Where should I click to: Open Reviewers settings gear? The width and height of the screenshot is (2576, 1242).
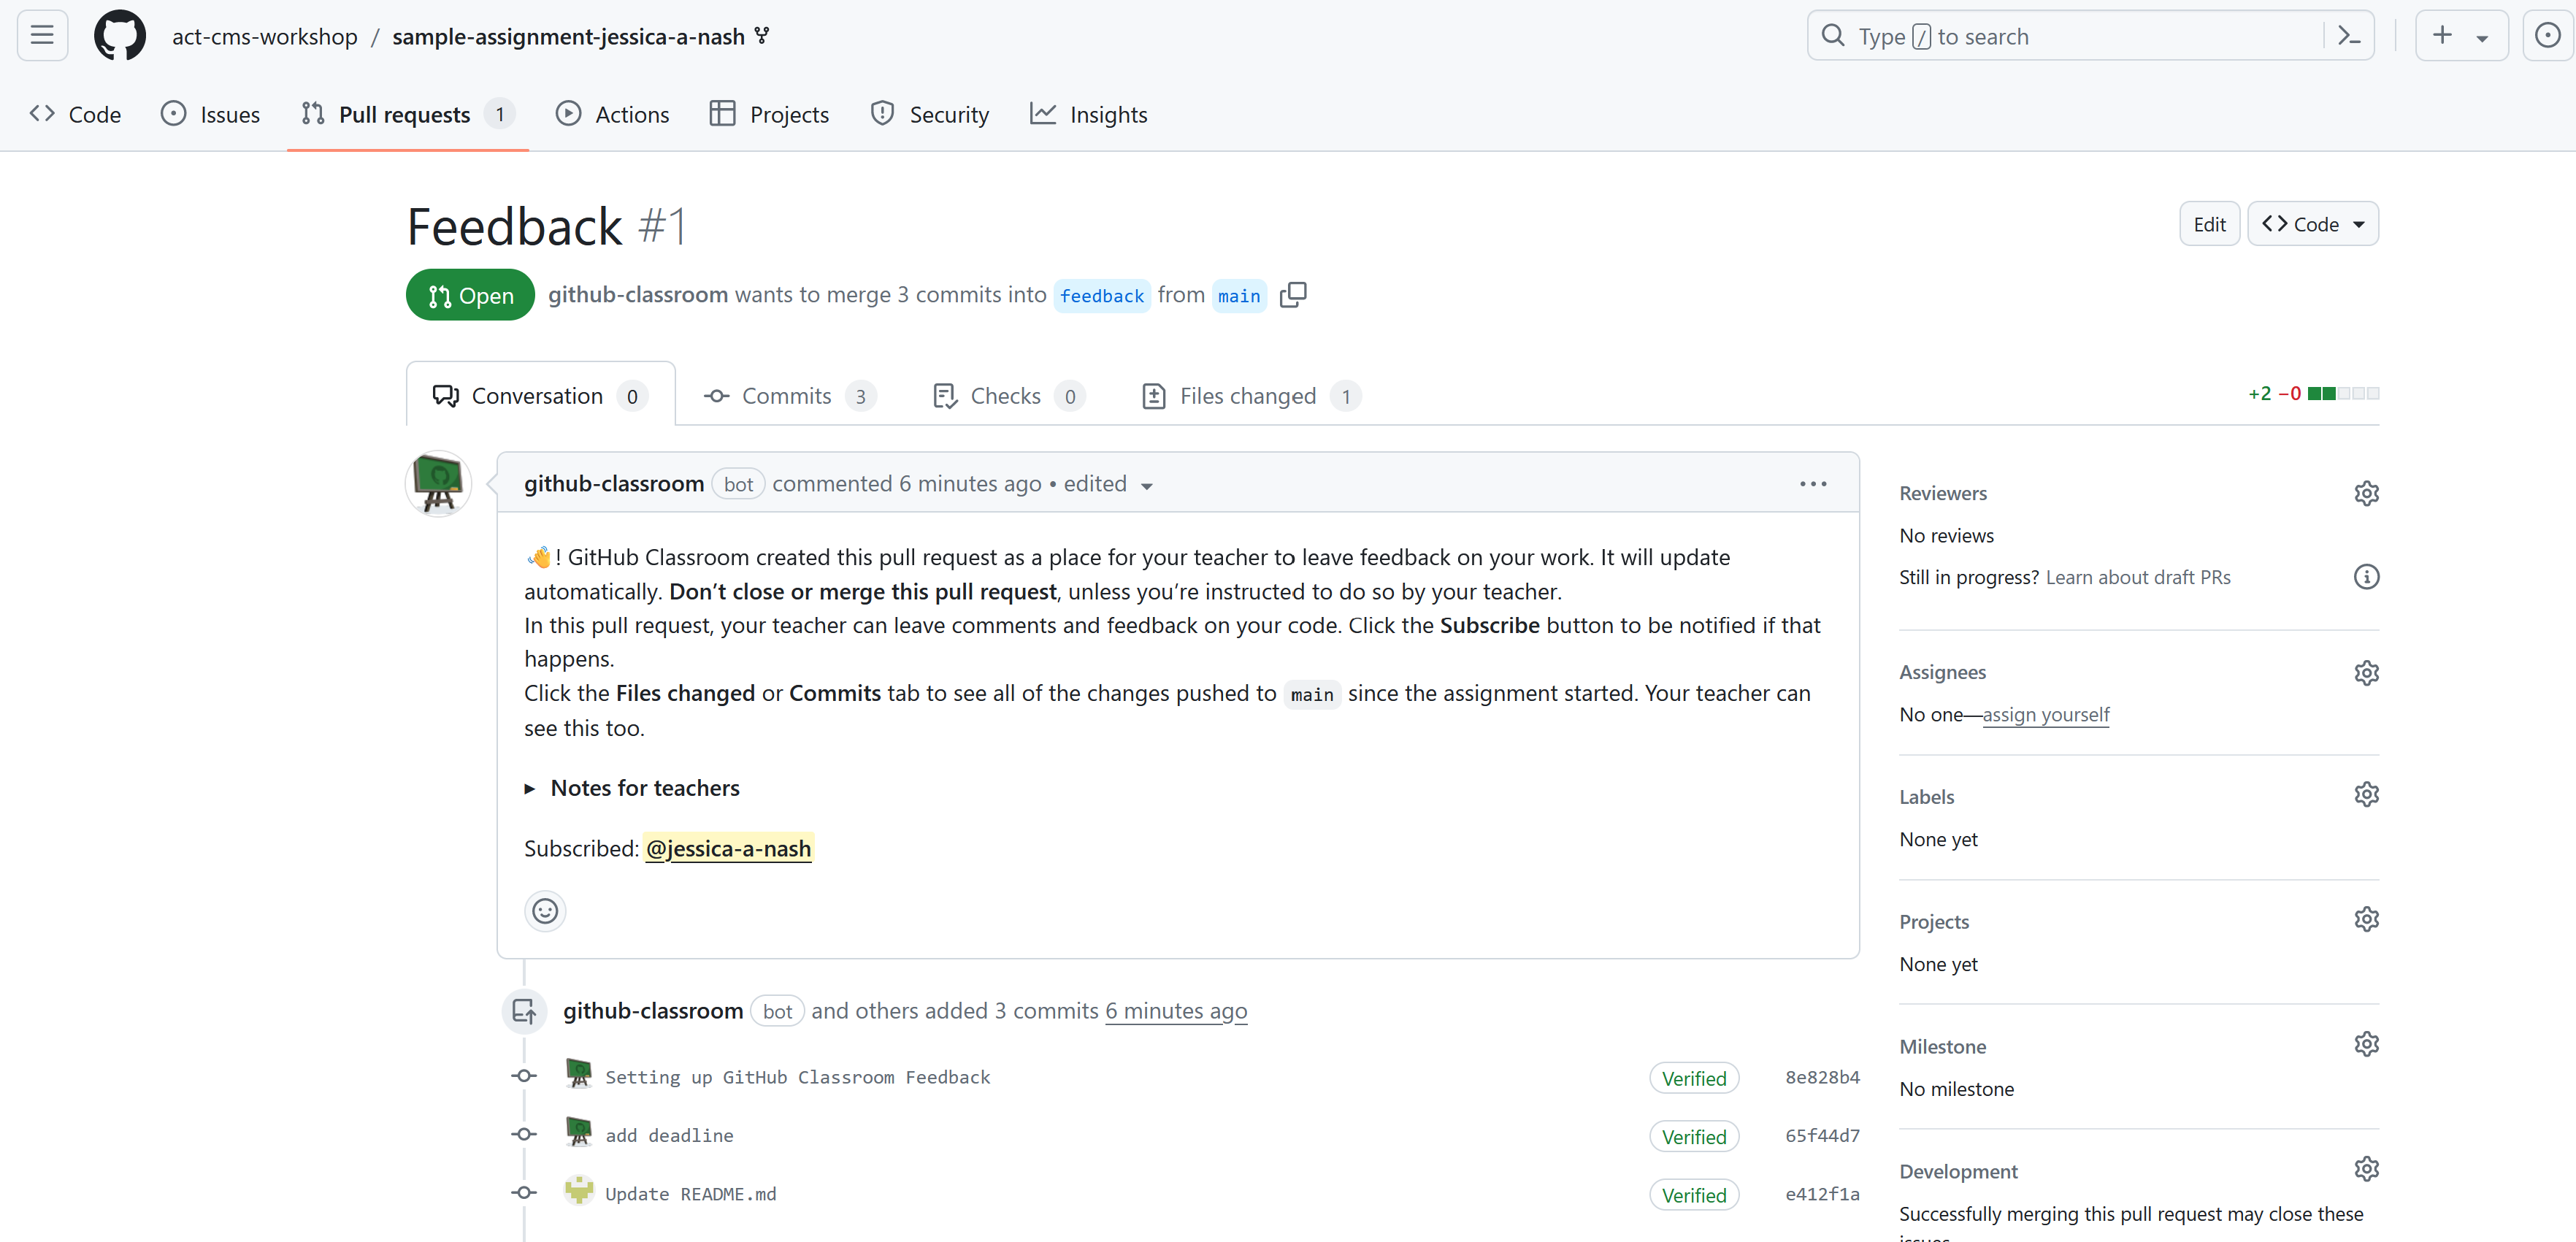(2366, 493)
